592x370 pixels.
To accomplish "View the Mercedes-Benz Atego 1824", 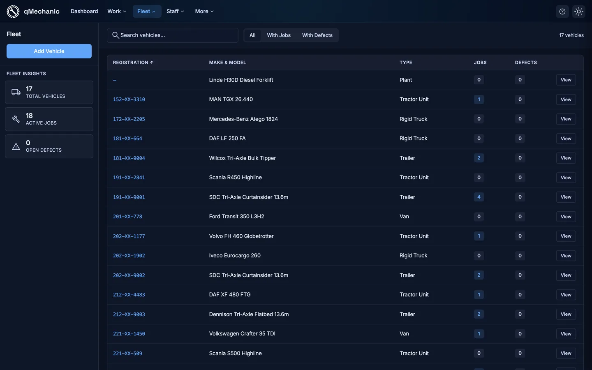I will [566, 119].
